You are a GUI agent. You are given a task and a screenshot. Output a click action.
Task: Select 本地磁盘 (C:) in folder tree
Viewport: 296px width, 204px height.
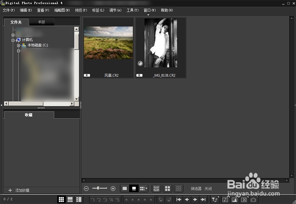pyautogui.click(x=38, y=45)
